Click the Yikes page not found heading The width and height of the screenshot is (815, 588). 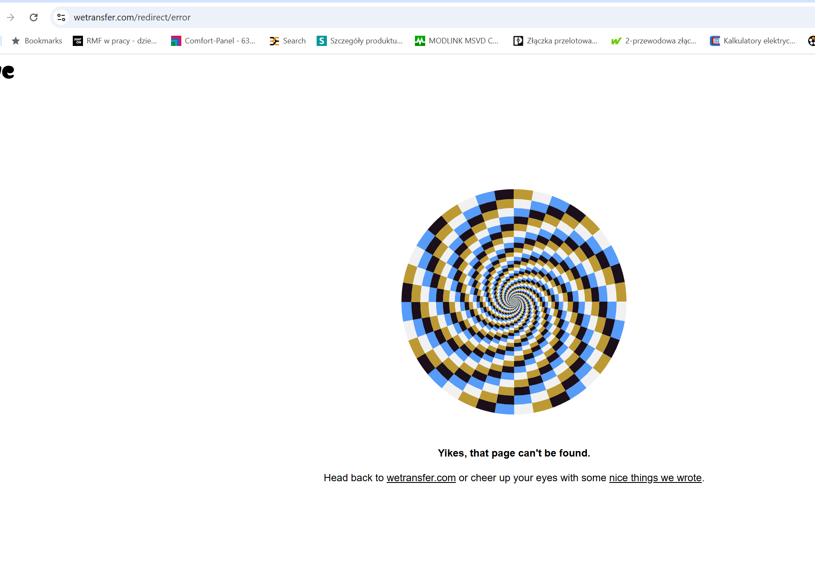(x=514, y=453)
